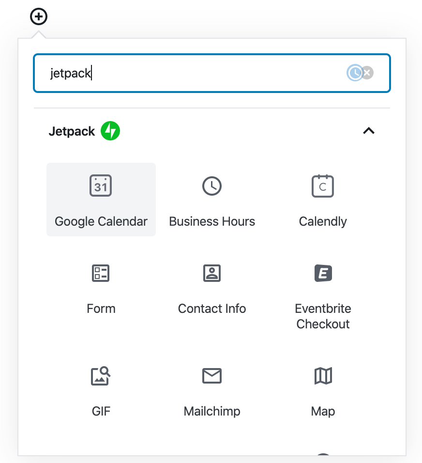
Task: Click the Jetpack section heading text
Action: [72, 131]
